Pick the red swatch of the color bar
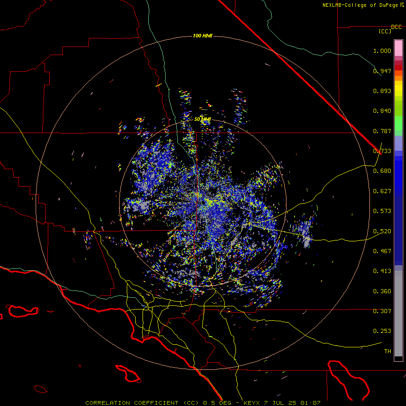 click(398, 68)
